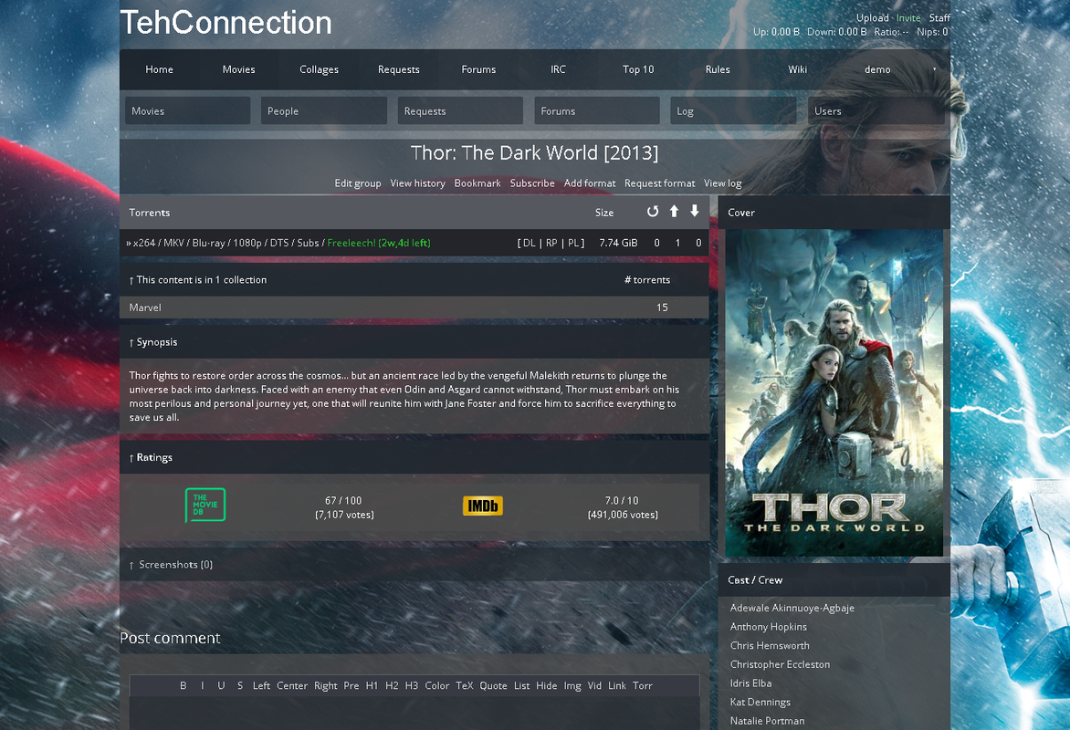Apply Italic (I) in comment editor
Screen dimensions: 1070x730
click(x=202, y=685)
